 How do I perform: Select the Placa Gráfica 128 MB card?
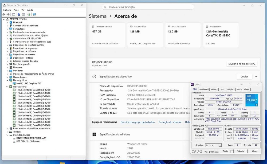145,35
